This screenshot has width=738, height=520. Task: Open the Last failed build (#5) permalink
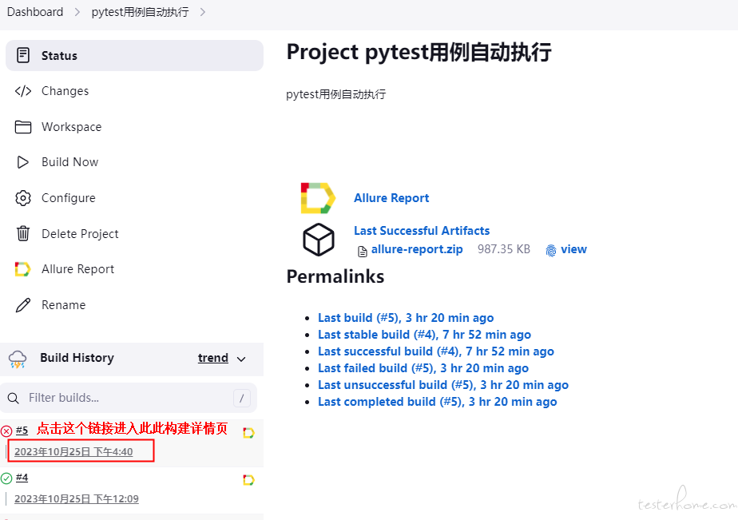pos(423,368)
